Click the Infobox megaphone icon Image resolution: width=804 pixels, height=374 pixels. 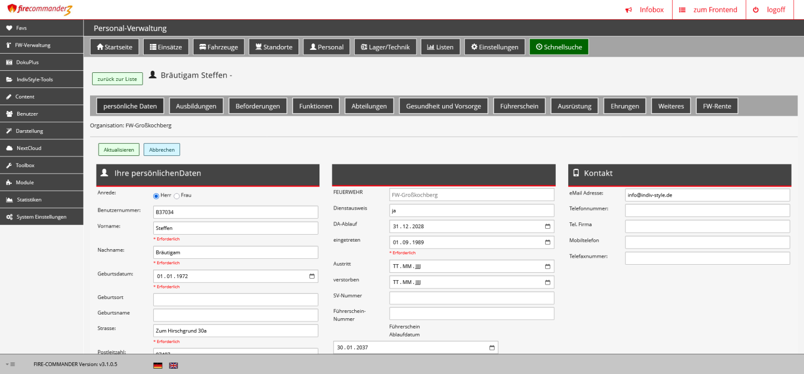pyautogui.click(x=628, y=10)
